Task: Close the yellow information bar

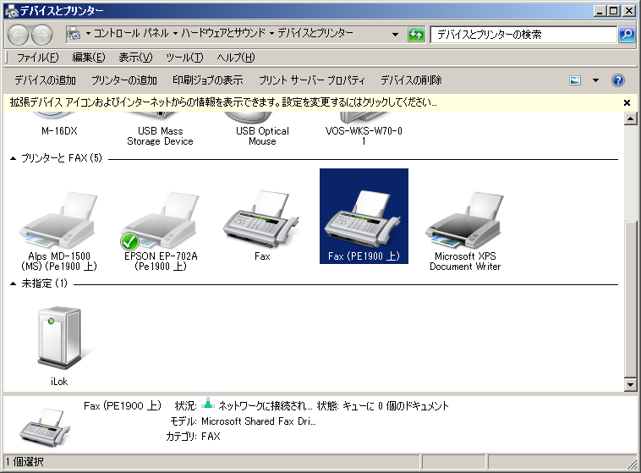Action: pyautogui.click(x=627, y=102)
